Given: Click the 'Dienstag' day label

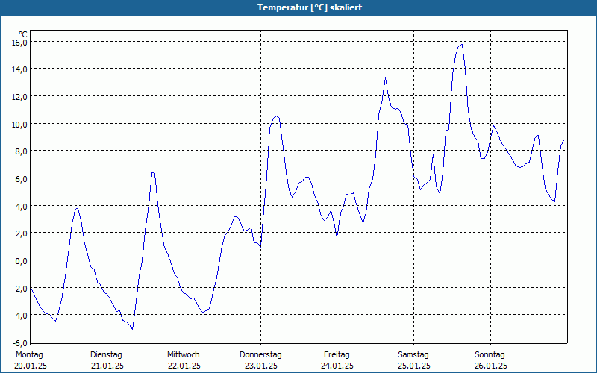Looking at the screenshot, I should [x=106, y=355].
